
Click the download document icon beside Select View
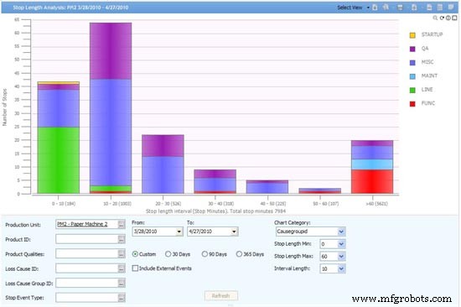point(375,8)
